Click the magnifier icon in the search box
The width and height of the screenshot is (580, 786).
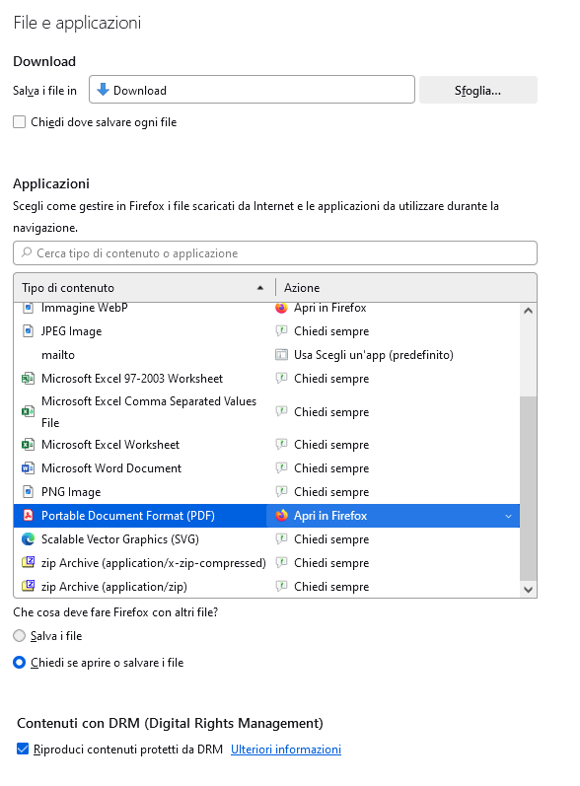[x=27, y=252]
